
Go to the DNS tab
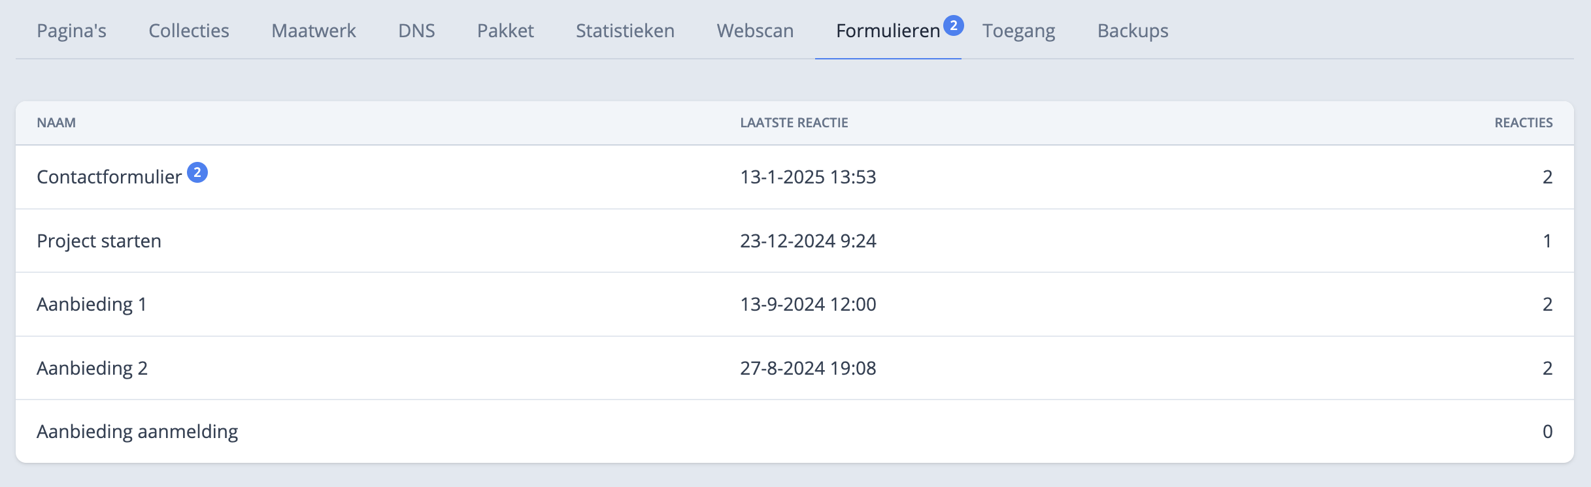pos(416,30)
